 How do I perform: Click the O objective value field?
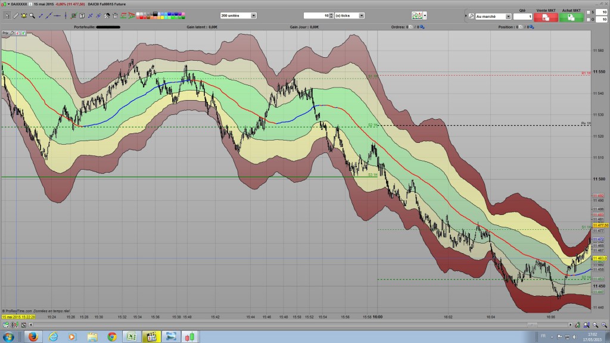coord(602,20)
